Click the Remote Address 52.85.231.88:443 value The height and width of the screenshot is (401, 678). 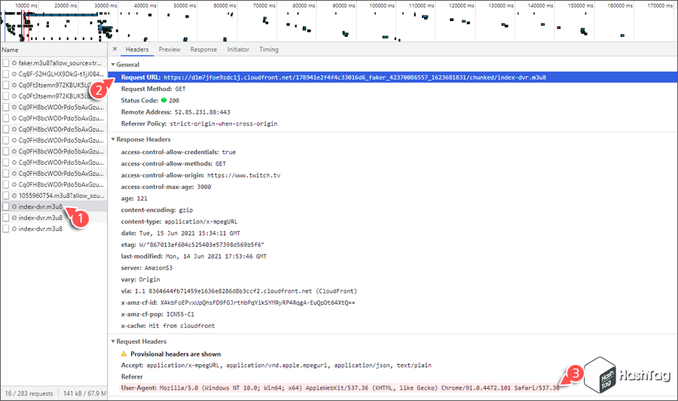(202, 112)
